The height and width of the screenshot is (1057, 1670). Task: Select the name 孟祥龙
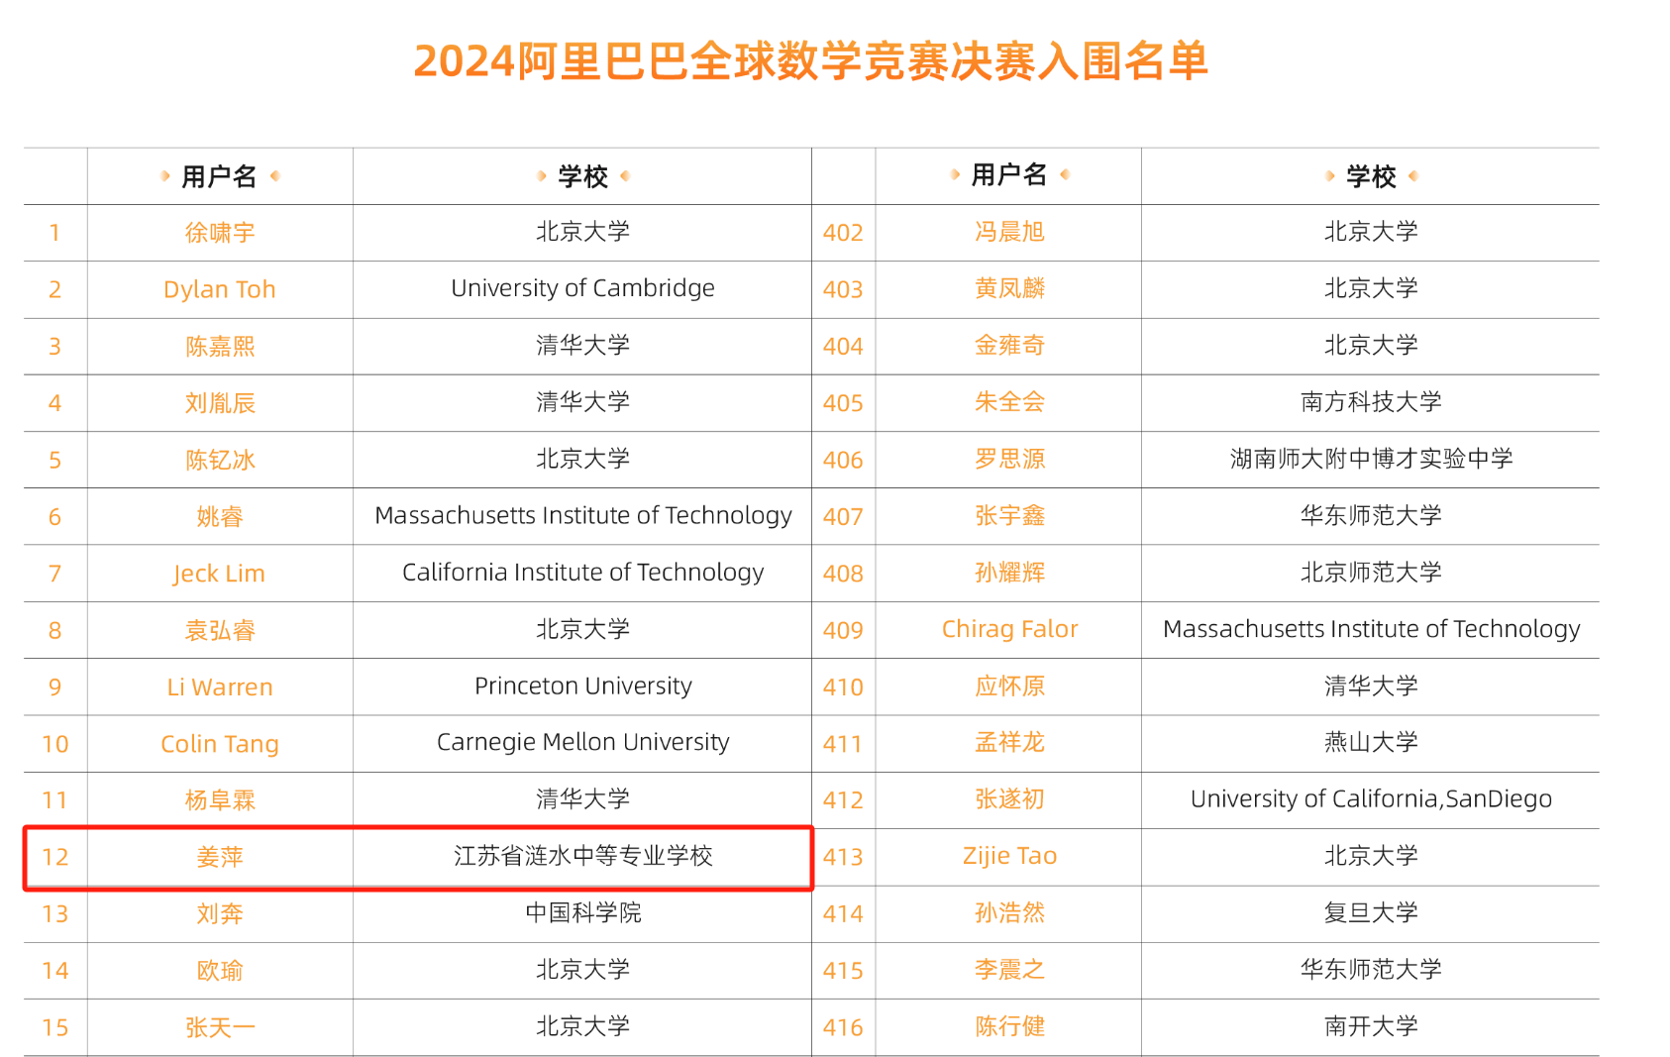[x=1009, y=743]
